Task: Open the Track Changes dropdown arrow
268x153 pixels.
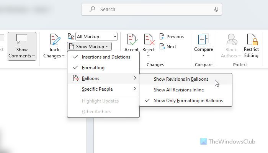Action: click(x=63, y=56)
